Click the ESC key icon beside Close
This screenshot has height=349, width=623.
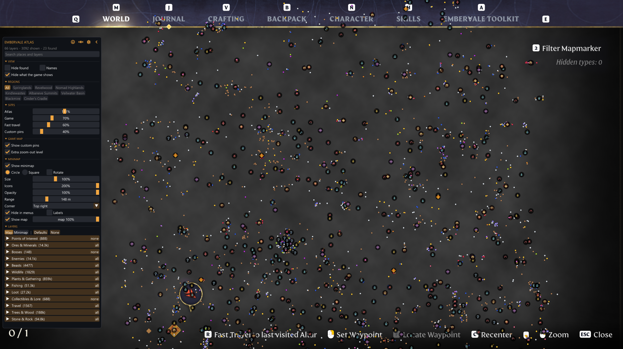[x=585, y=334]
